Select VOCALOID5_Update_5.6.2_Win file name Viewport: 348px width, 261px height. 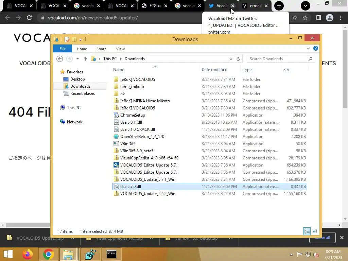147,193
